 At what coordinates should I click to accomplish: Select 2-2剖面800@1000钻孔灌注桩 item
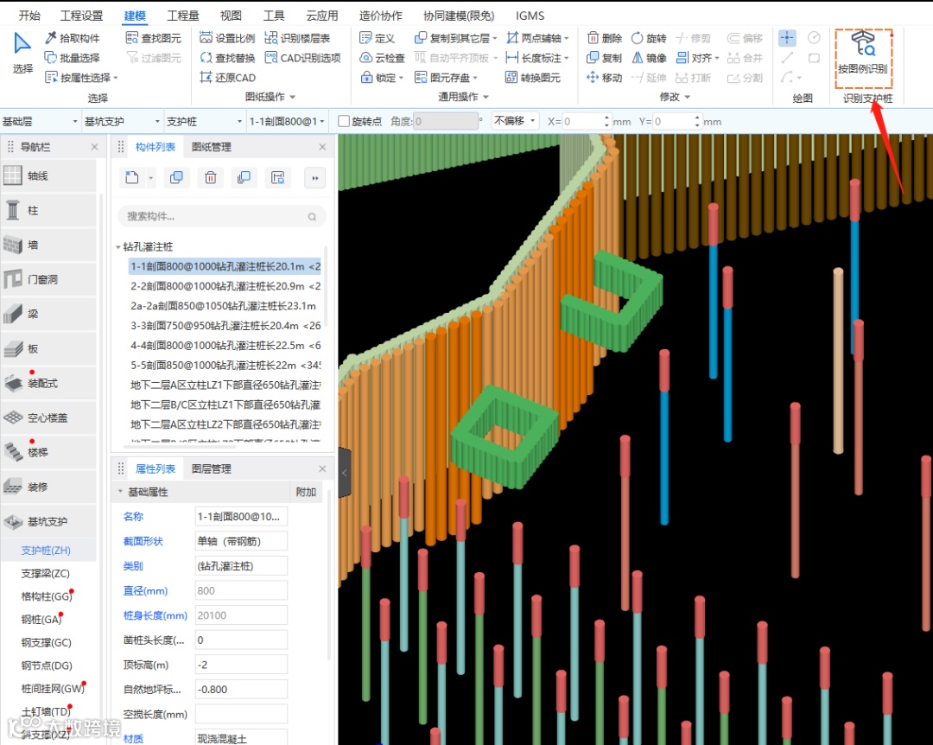(225, 286)
